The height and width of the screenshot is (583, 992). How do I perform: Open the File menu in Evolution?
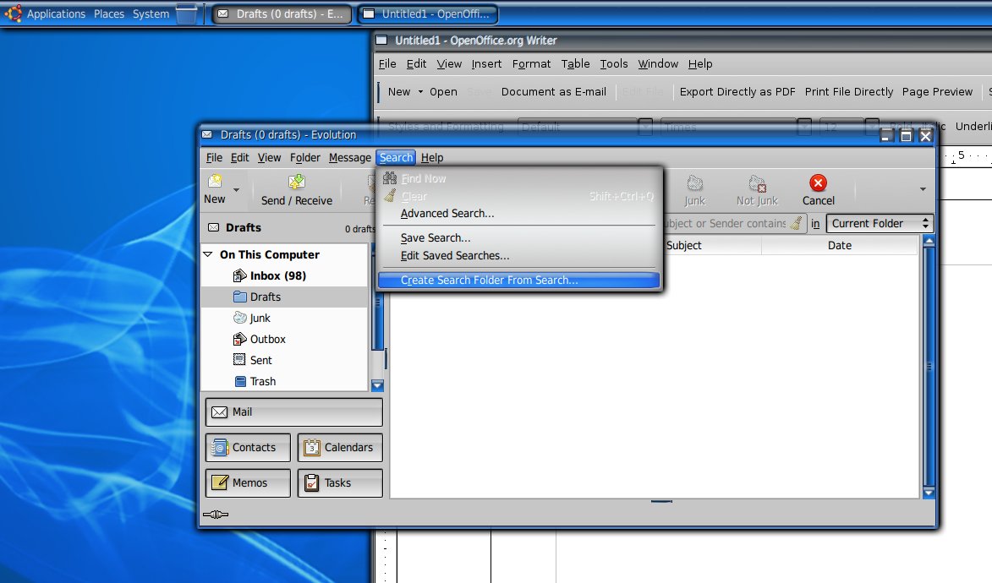coord(214,157)
